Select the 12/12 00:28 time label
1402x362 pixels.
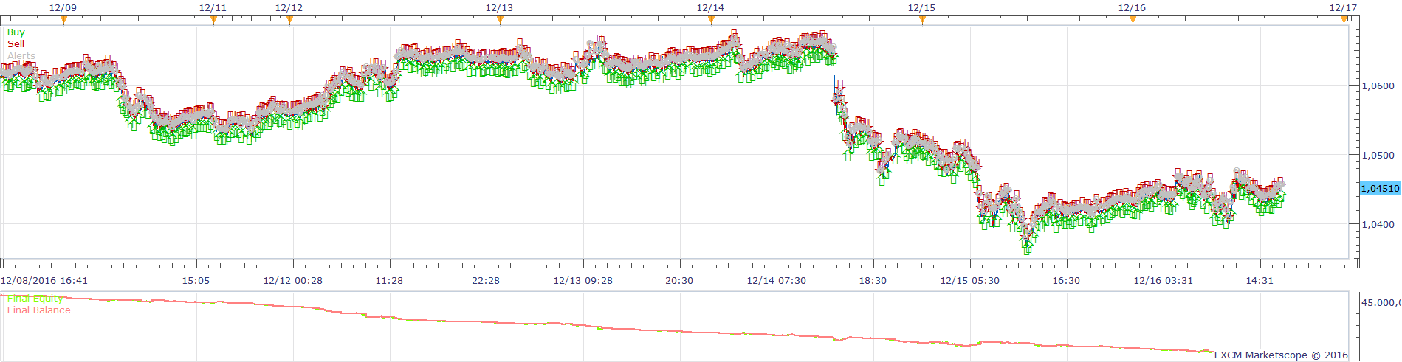point(293,281)
